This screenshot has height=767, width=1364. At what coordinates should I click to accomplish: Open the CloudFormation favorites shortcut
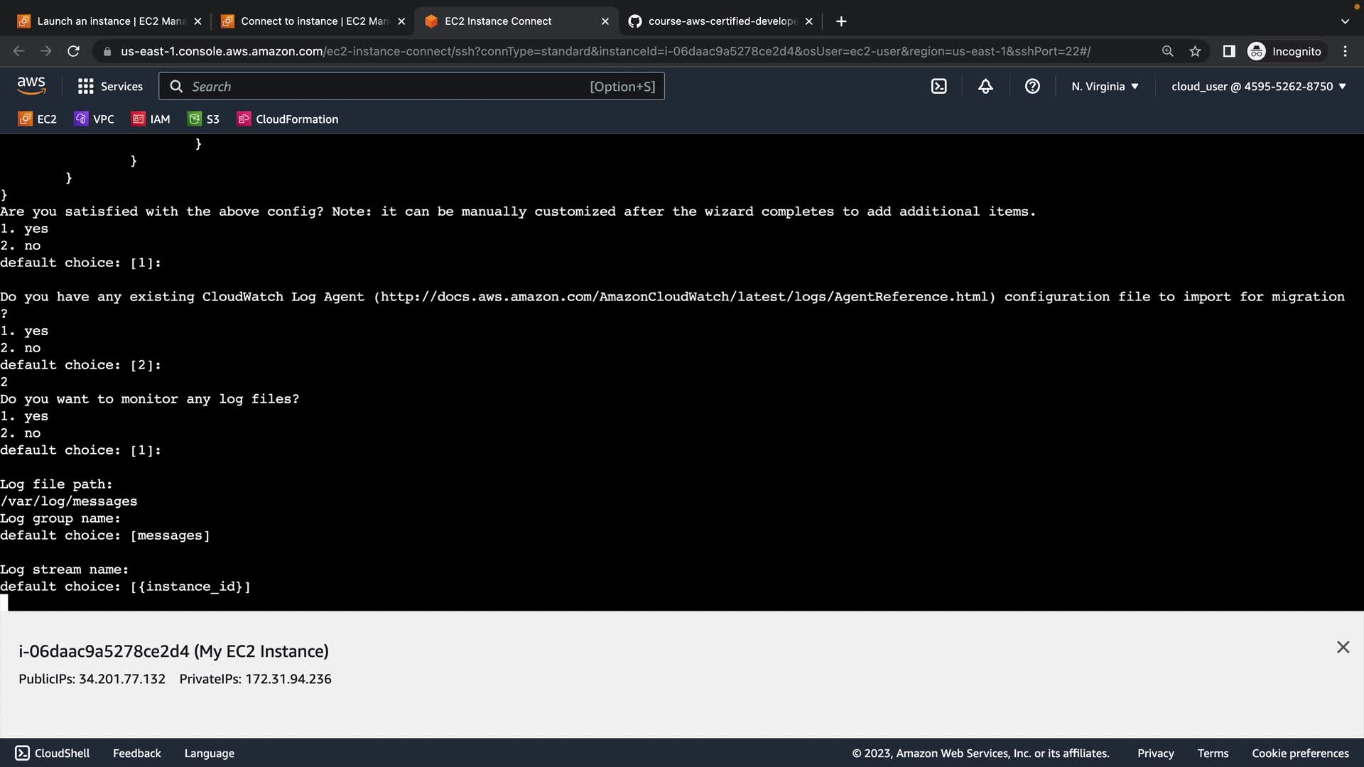(x=288, y=119)
